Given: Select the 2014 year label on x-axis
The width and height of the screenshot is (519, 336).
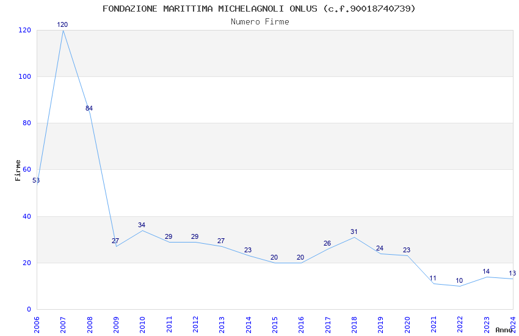Looking at the screenshot, I should pos(249,325).
